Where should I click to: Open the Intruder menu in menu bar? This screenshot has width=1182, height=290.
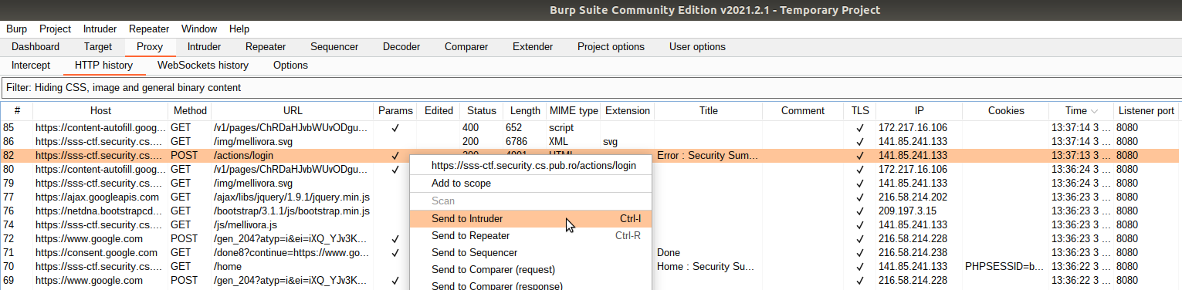point(100,29)
